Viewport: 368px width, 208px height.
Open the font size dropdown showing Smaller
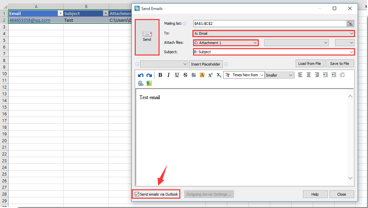[x=290, y=75]
